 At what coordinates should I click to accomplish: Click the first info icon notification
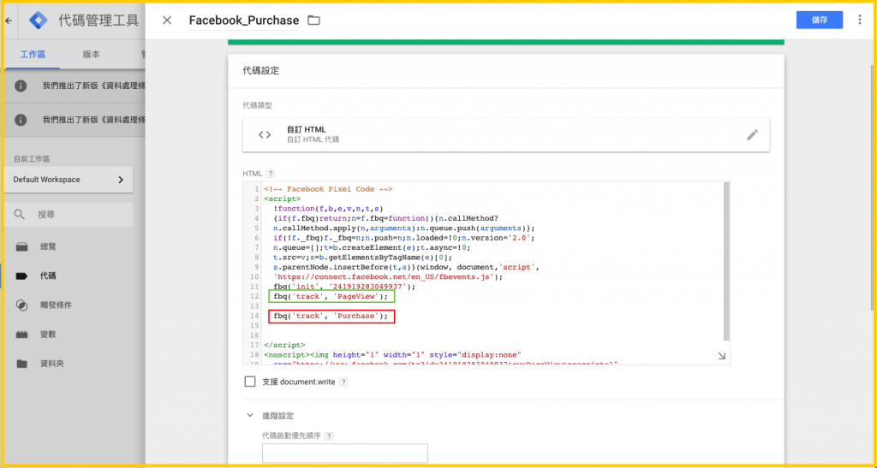coord(21,86)
